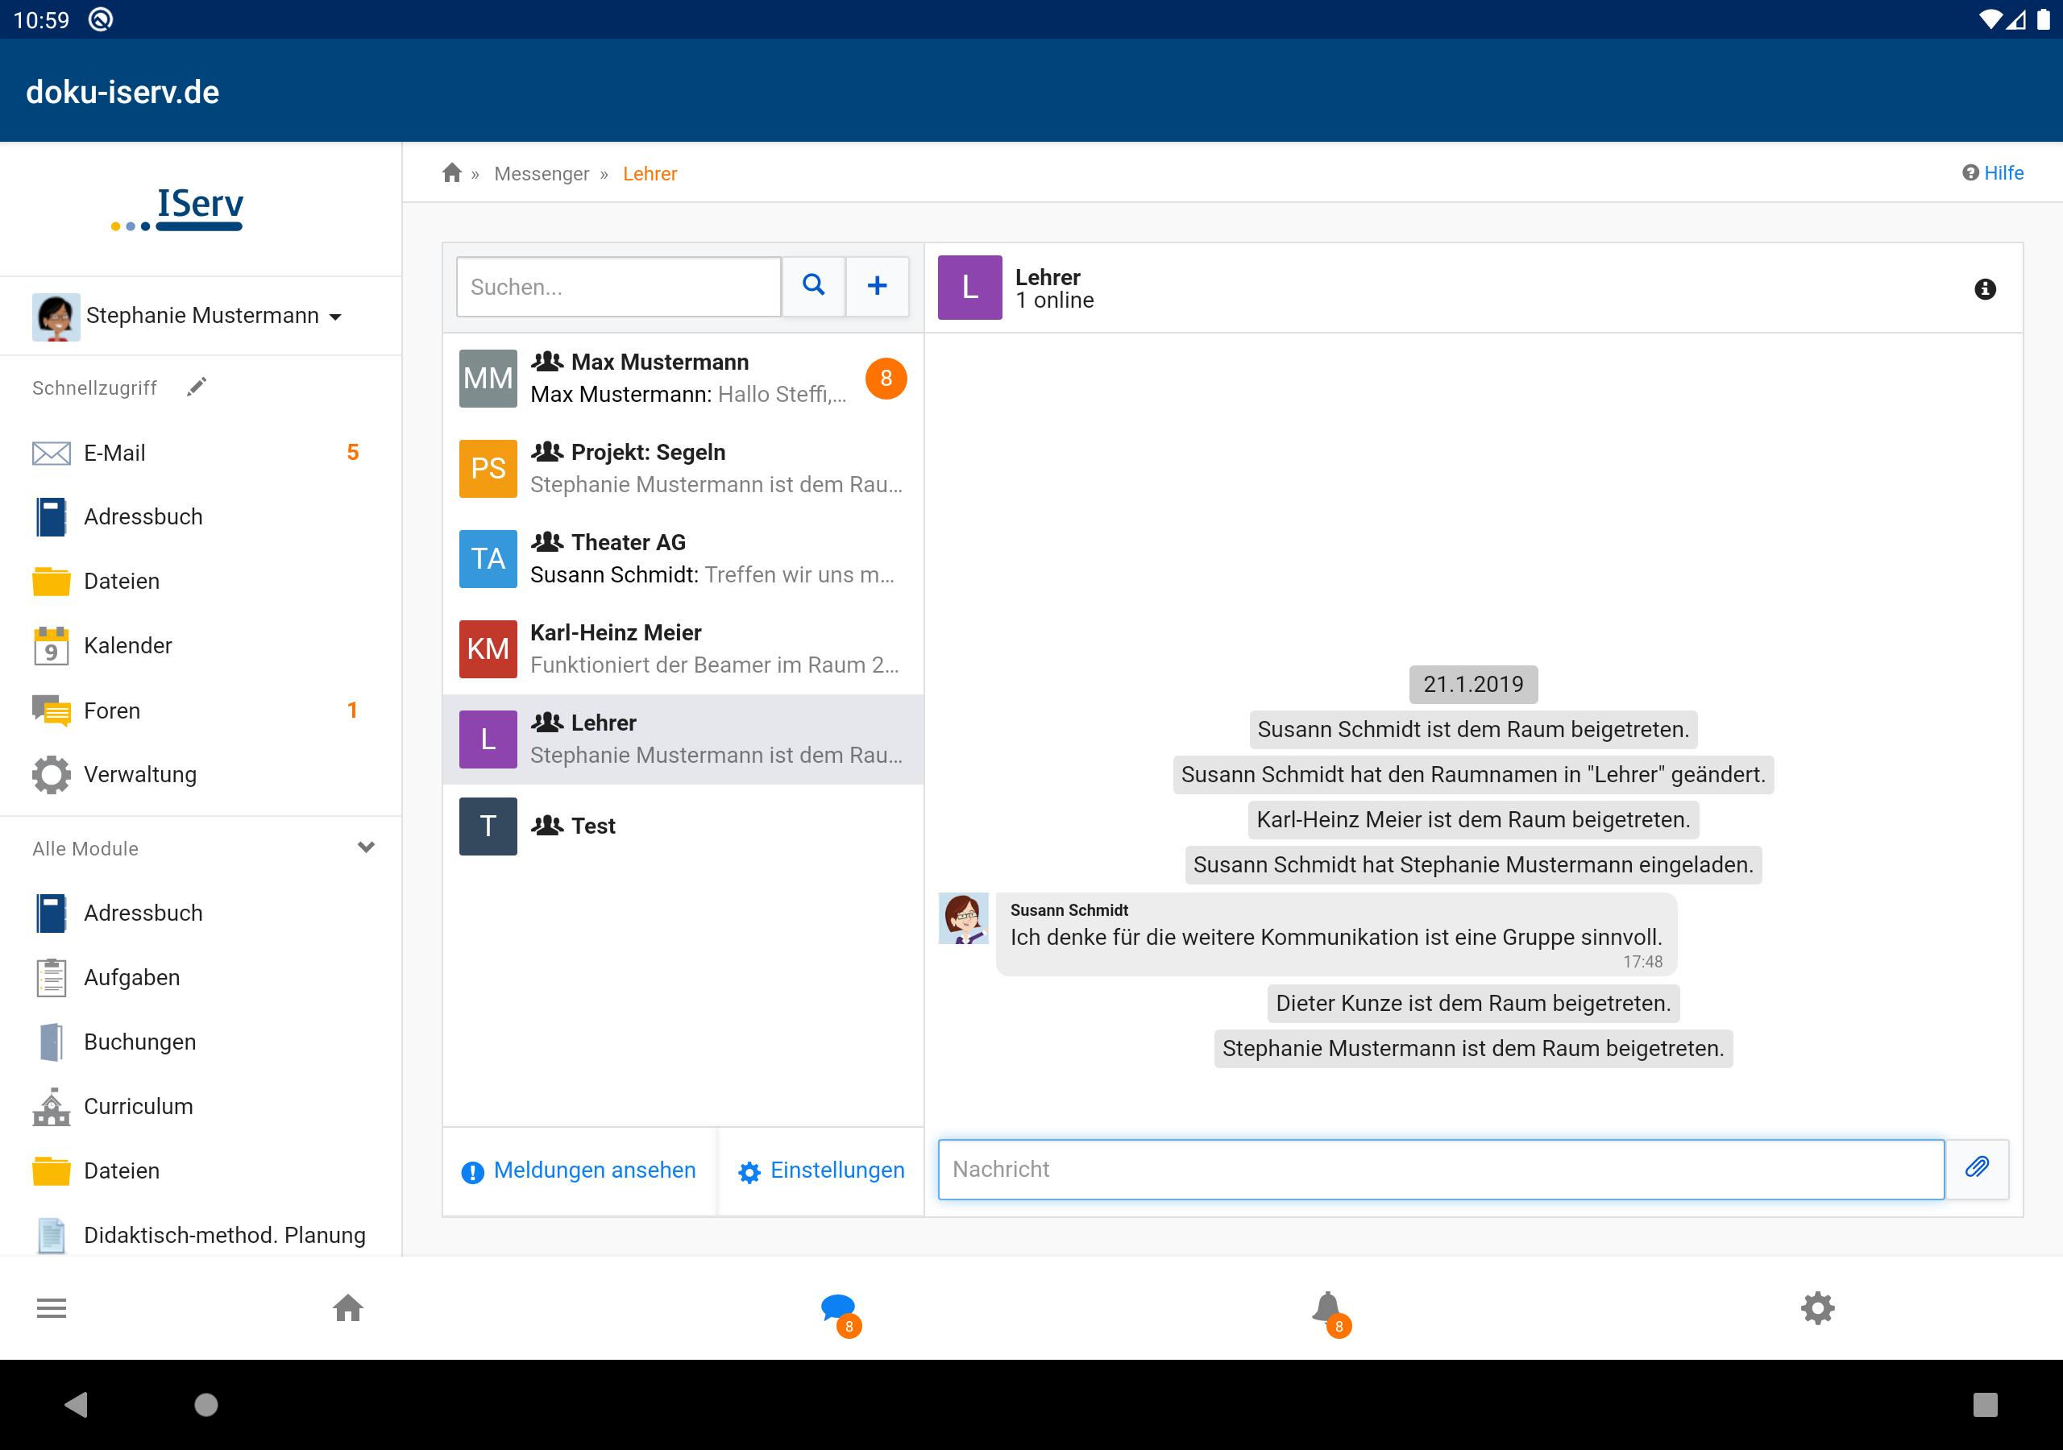Open Theater AG chat room

point(683,559)
